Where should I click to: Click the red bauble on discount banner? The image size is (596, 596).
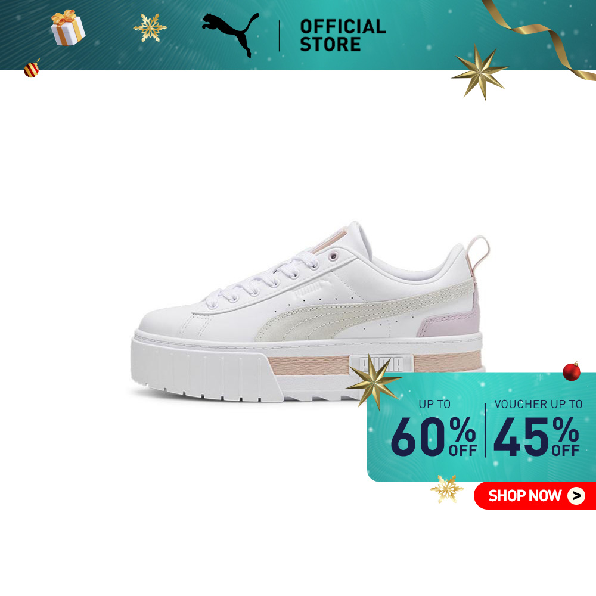572,371
